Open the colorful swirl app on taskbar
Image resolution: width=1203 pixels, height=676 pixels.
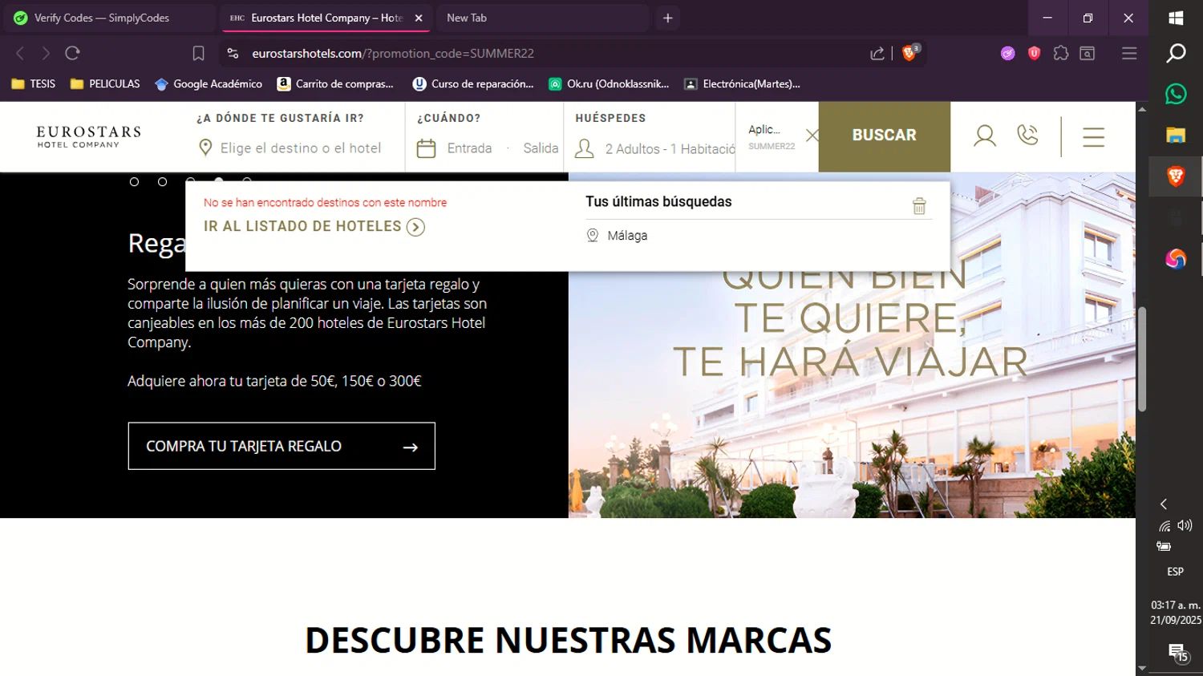(x=1176, y=258)
